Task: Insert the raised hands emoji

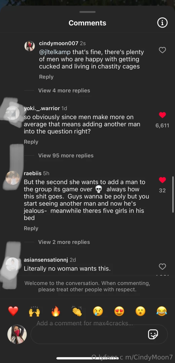Action: [x=34, y=311]
